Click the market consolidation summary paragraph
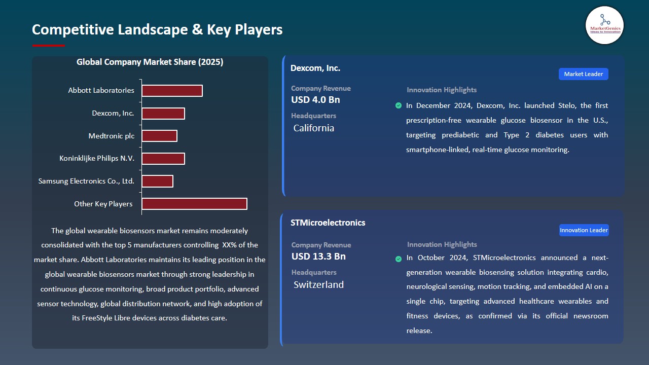The height and width of the screenshot is (365, 649). coord(150,274)
